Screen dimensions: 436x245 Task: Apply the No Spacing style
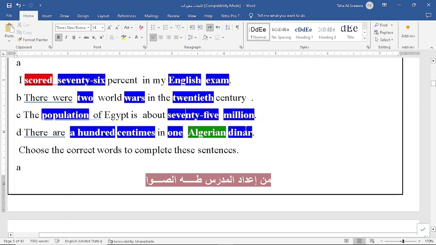(281, 32)
